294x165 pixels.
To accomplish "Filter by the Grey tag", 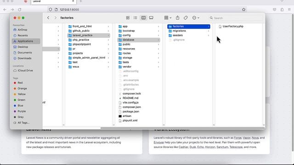I will (x=26, y=117).
